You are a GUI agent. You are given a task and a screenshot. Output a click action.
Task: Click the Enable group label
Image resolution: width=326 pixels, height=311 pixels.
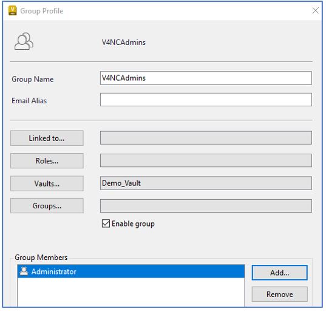[x=133, y=224]
